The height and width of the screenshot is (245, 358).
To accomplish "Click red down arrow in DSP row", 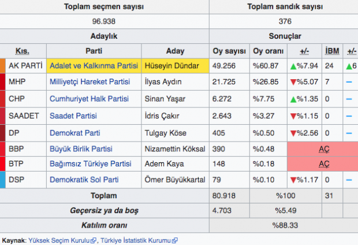I will (293, 180).
